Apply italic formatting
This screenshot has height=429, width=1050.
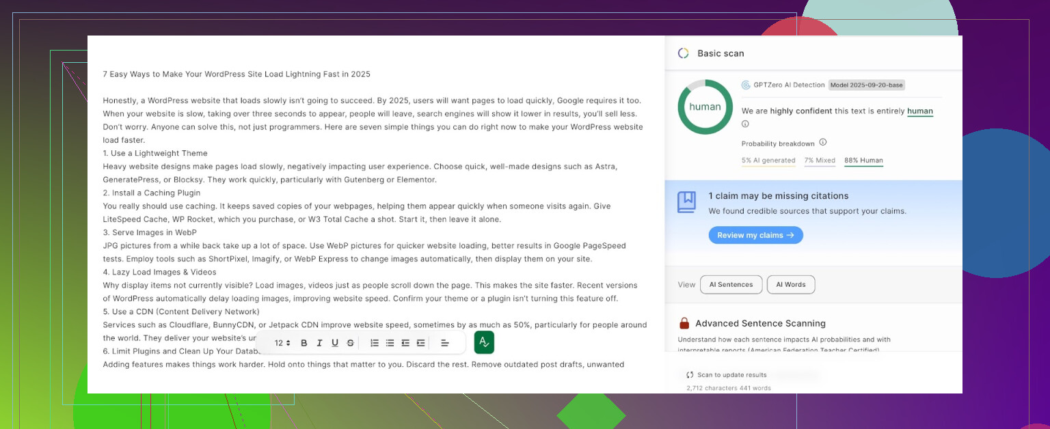[x=319, y=343]
